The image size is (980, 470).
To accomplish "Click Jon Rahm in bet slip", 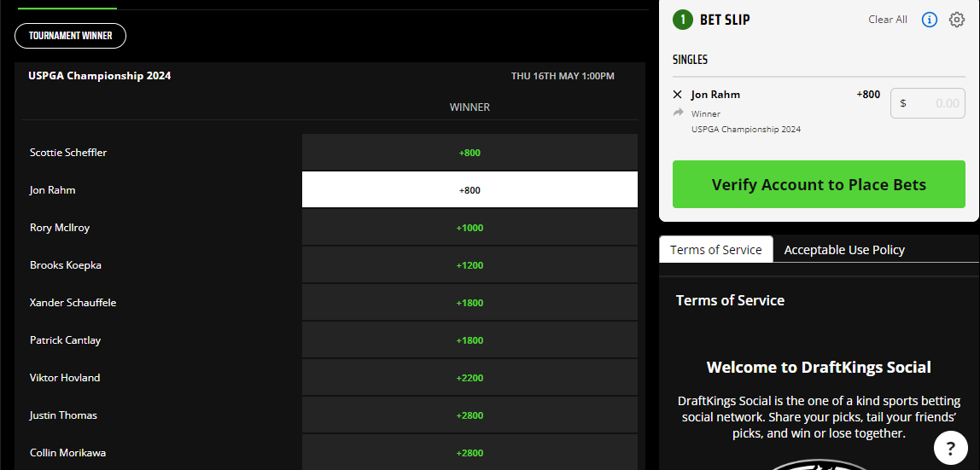I will [x=715, y=95].
